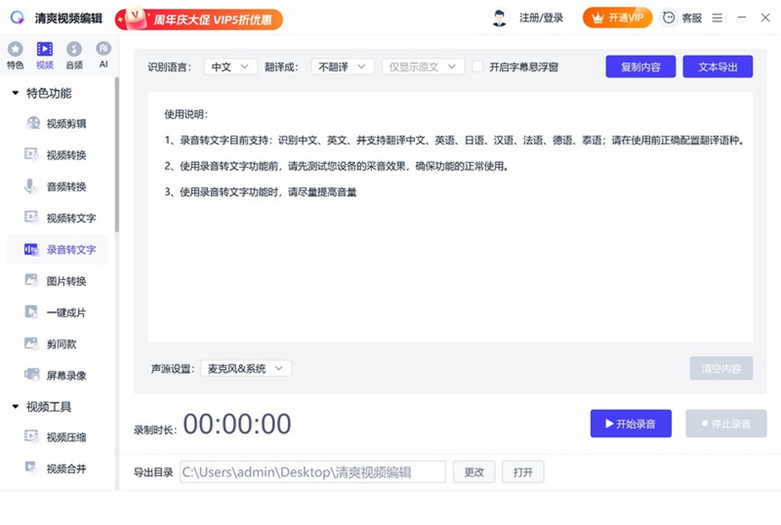The width and height of the screenshot is (781, 525).
Task: Enable the floating subtitle window (开启字幕悬浮窗) checkbox
Action: click(x=478, y=66)
